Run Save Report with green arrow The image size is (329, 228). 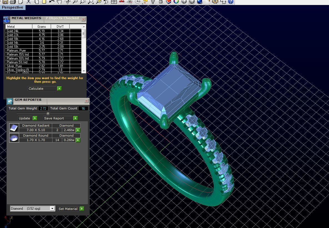[x=75, y=118]
